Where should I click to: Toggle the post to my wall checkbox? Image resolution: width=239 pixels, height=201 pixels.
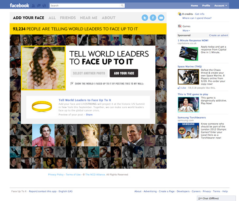72,84
